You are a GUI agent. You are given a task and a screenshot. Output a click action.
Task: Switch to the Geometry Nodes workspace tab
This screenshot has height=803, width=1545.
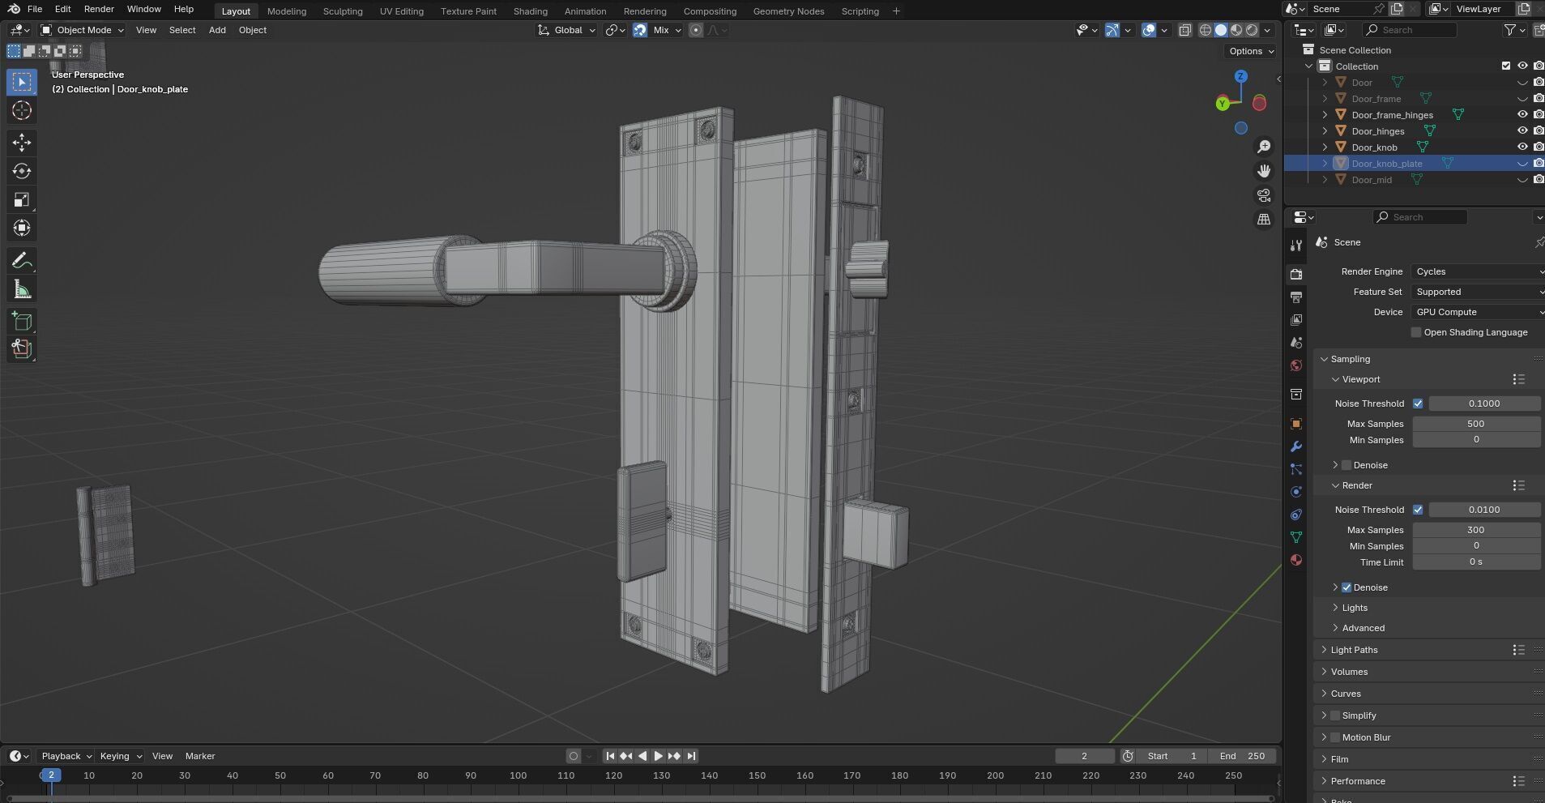[788, 11]
